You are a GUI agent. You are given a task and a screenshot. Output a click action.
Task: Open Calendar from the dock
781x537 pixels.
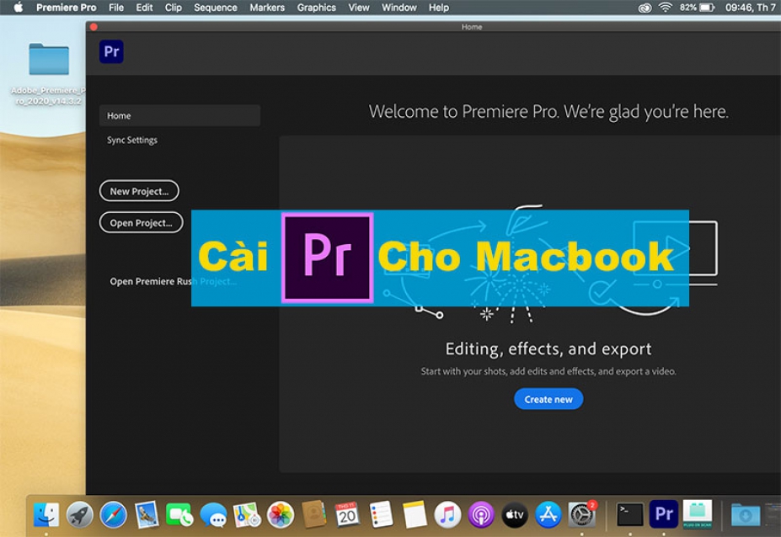pyautogui.click(x=347, y=514)
